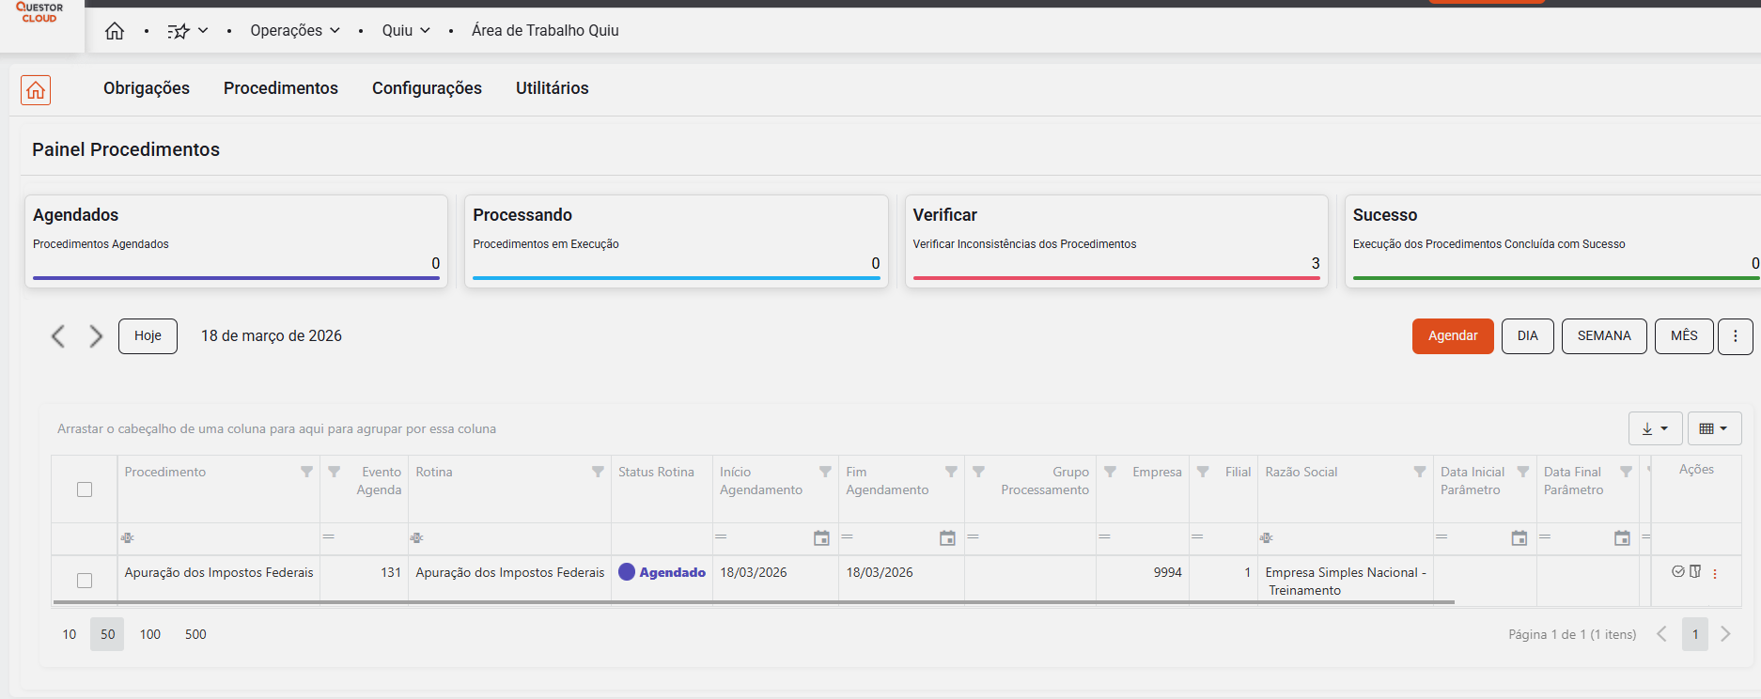This screenshot has width=1761, height=699.
Task: Set page size to 100 items
Action: pyautogui.click(x=150, y=634)
